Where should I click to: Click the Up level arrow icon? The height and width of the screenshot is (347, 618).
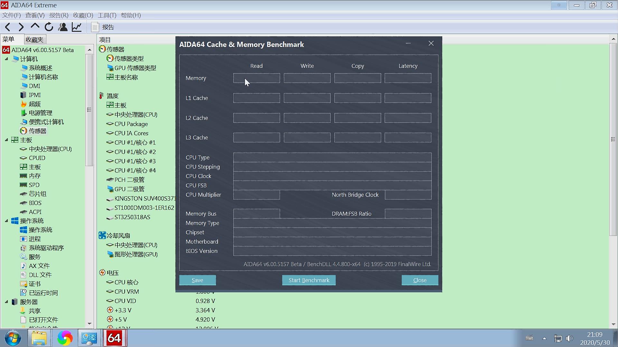(35, 27)
